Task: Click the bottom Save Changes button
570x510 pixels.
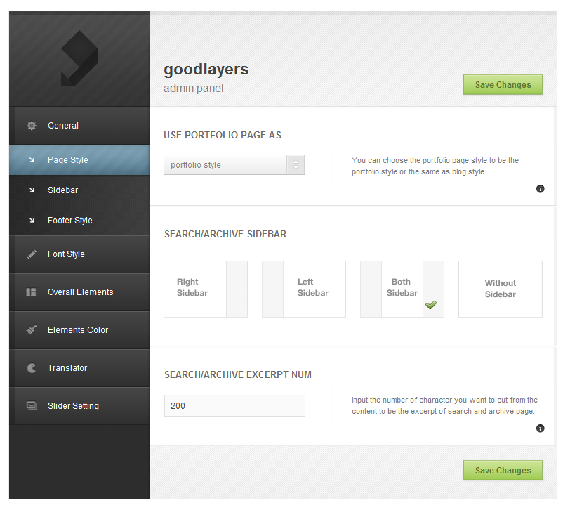Action: point(503,470)
